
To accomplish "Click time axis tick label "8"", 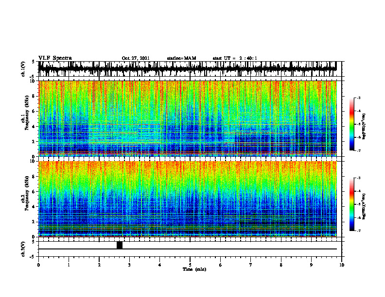I will pos(281,265).
